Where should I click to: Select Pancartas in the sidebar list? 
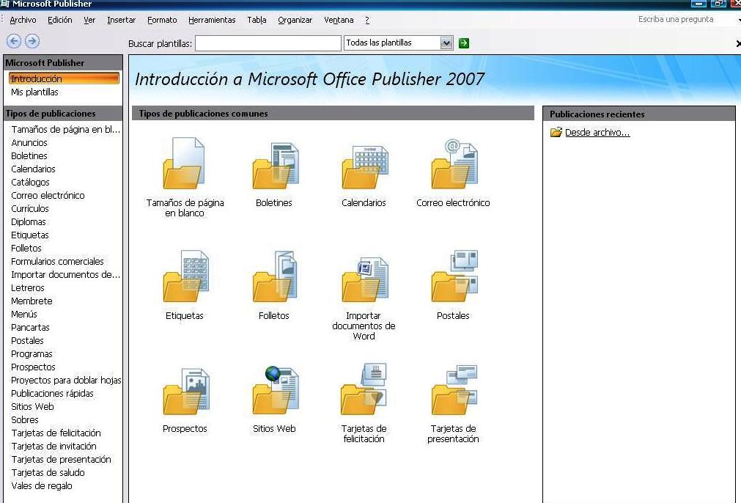point(30,328)
